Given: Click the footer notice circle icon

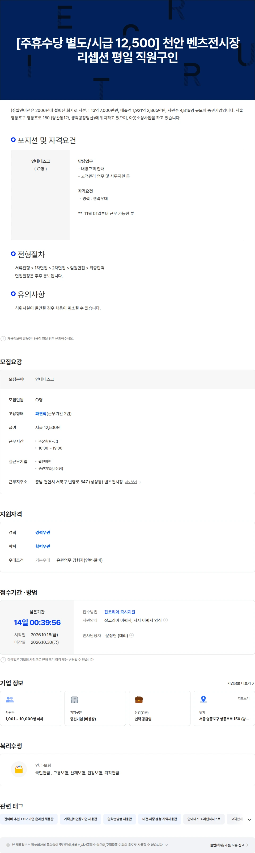Looking at the screenshot, I should (x=8, y=845).
